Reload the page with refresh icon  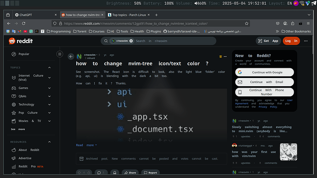[x=23, y=23]
